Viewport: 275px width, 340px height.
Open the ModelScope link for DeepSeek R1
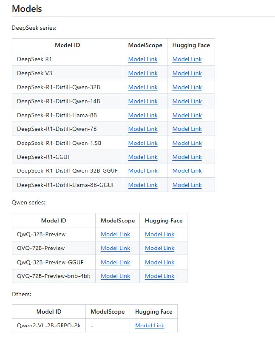(143, 59)
